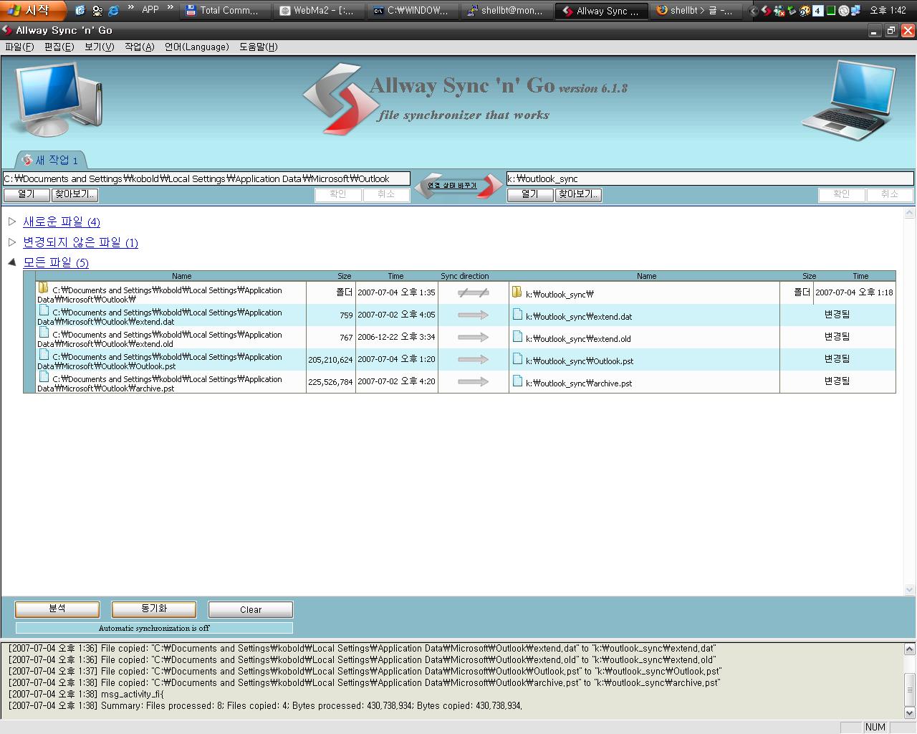Click file icon of k:\outlook_sync\extend.old
The height and width of the screenshot is (734, 917).
coord(517,336)
